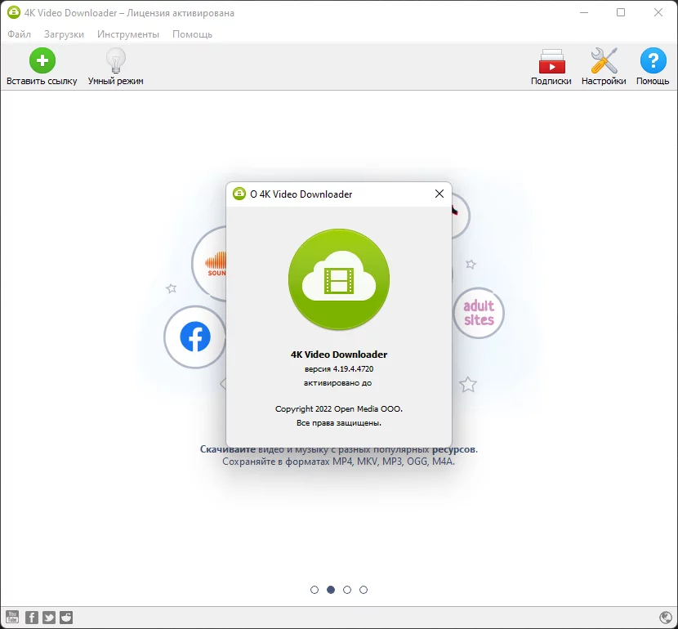678x629 pixels.
Task: Select the fourth slideshow page dot
Action: [x=364, y=590]
